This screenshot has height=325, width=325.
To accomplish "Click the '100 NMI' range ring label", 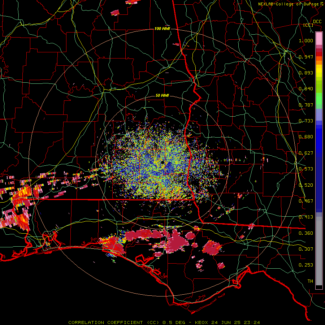I will point(162,29).
